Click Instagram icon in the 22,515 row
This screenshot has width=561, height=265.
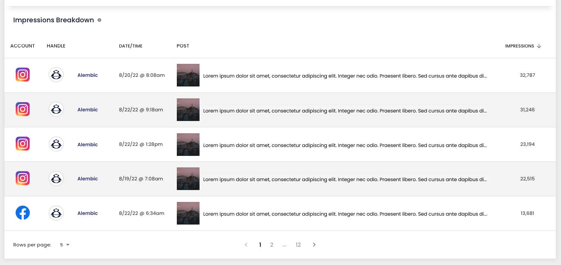click(23, 178)
